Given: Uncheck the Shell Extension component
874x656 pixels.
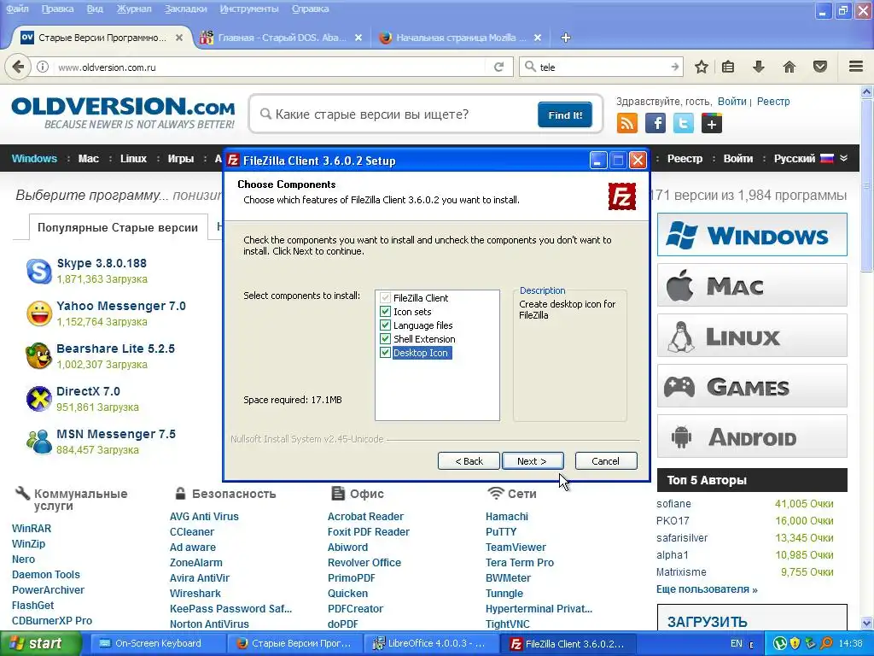Looking at the screenshot, I should tap(385, 338).
